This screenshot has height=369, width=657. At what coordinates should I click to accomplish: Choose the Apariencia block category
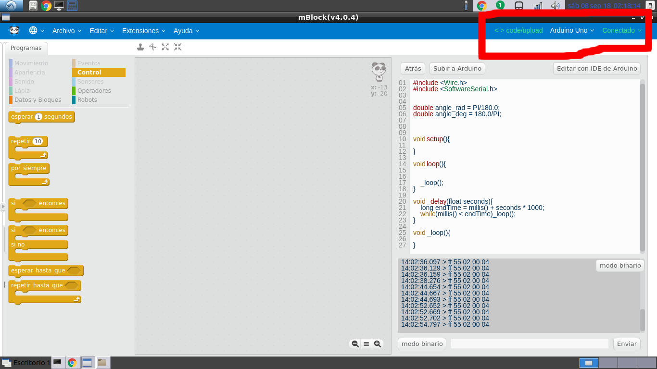(29, 72)
